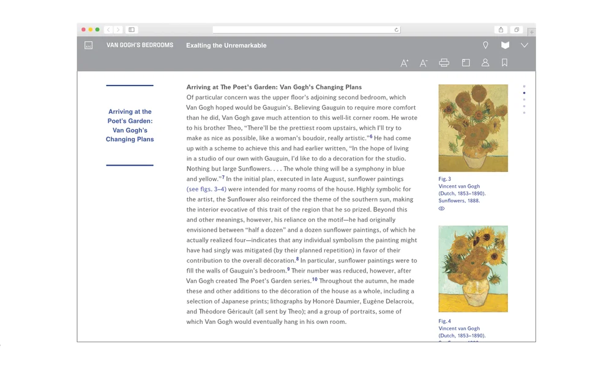Screen dimensions: 612x382
Task: Click the article heading Arriving at The Poet's Garden
Action: click(274, 87)
